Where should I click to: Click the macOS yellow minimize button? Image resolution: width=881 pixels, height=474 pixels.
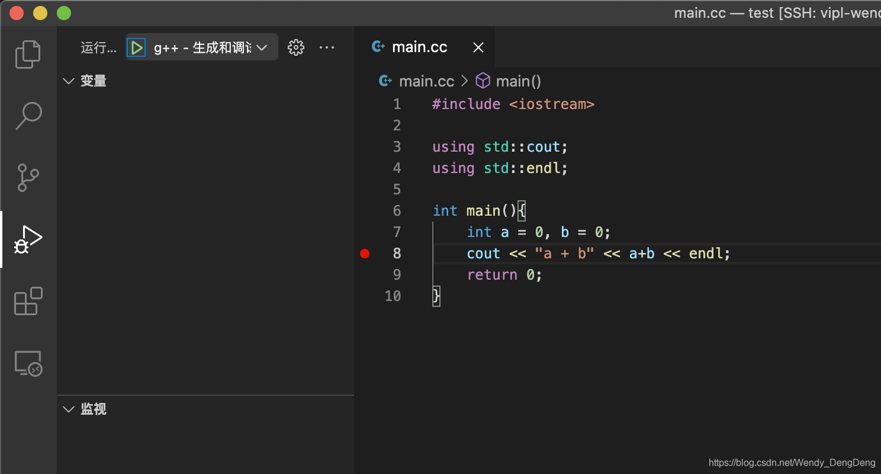tap(40, 13)
